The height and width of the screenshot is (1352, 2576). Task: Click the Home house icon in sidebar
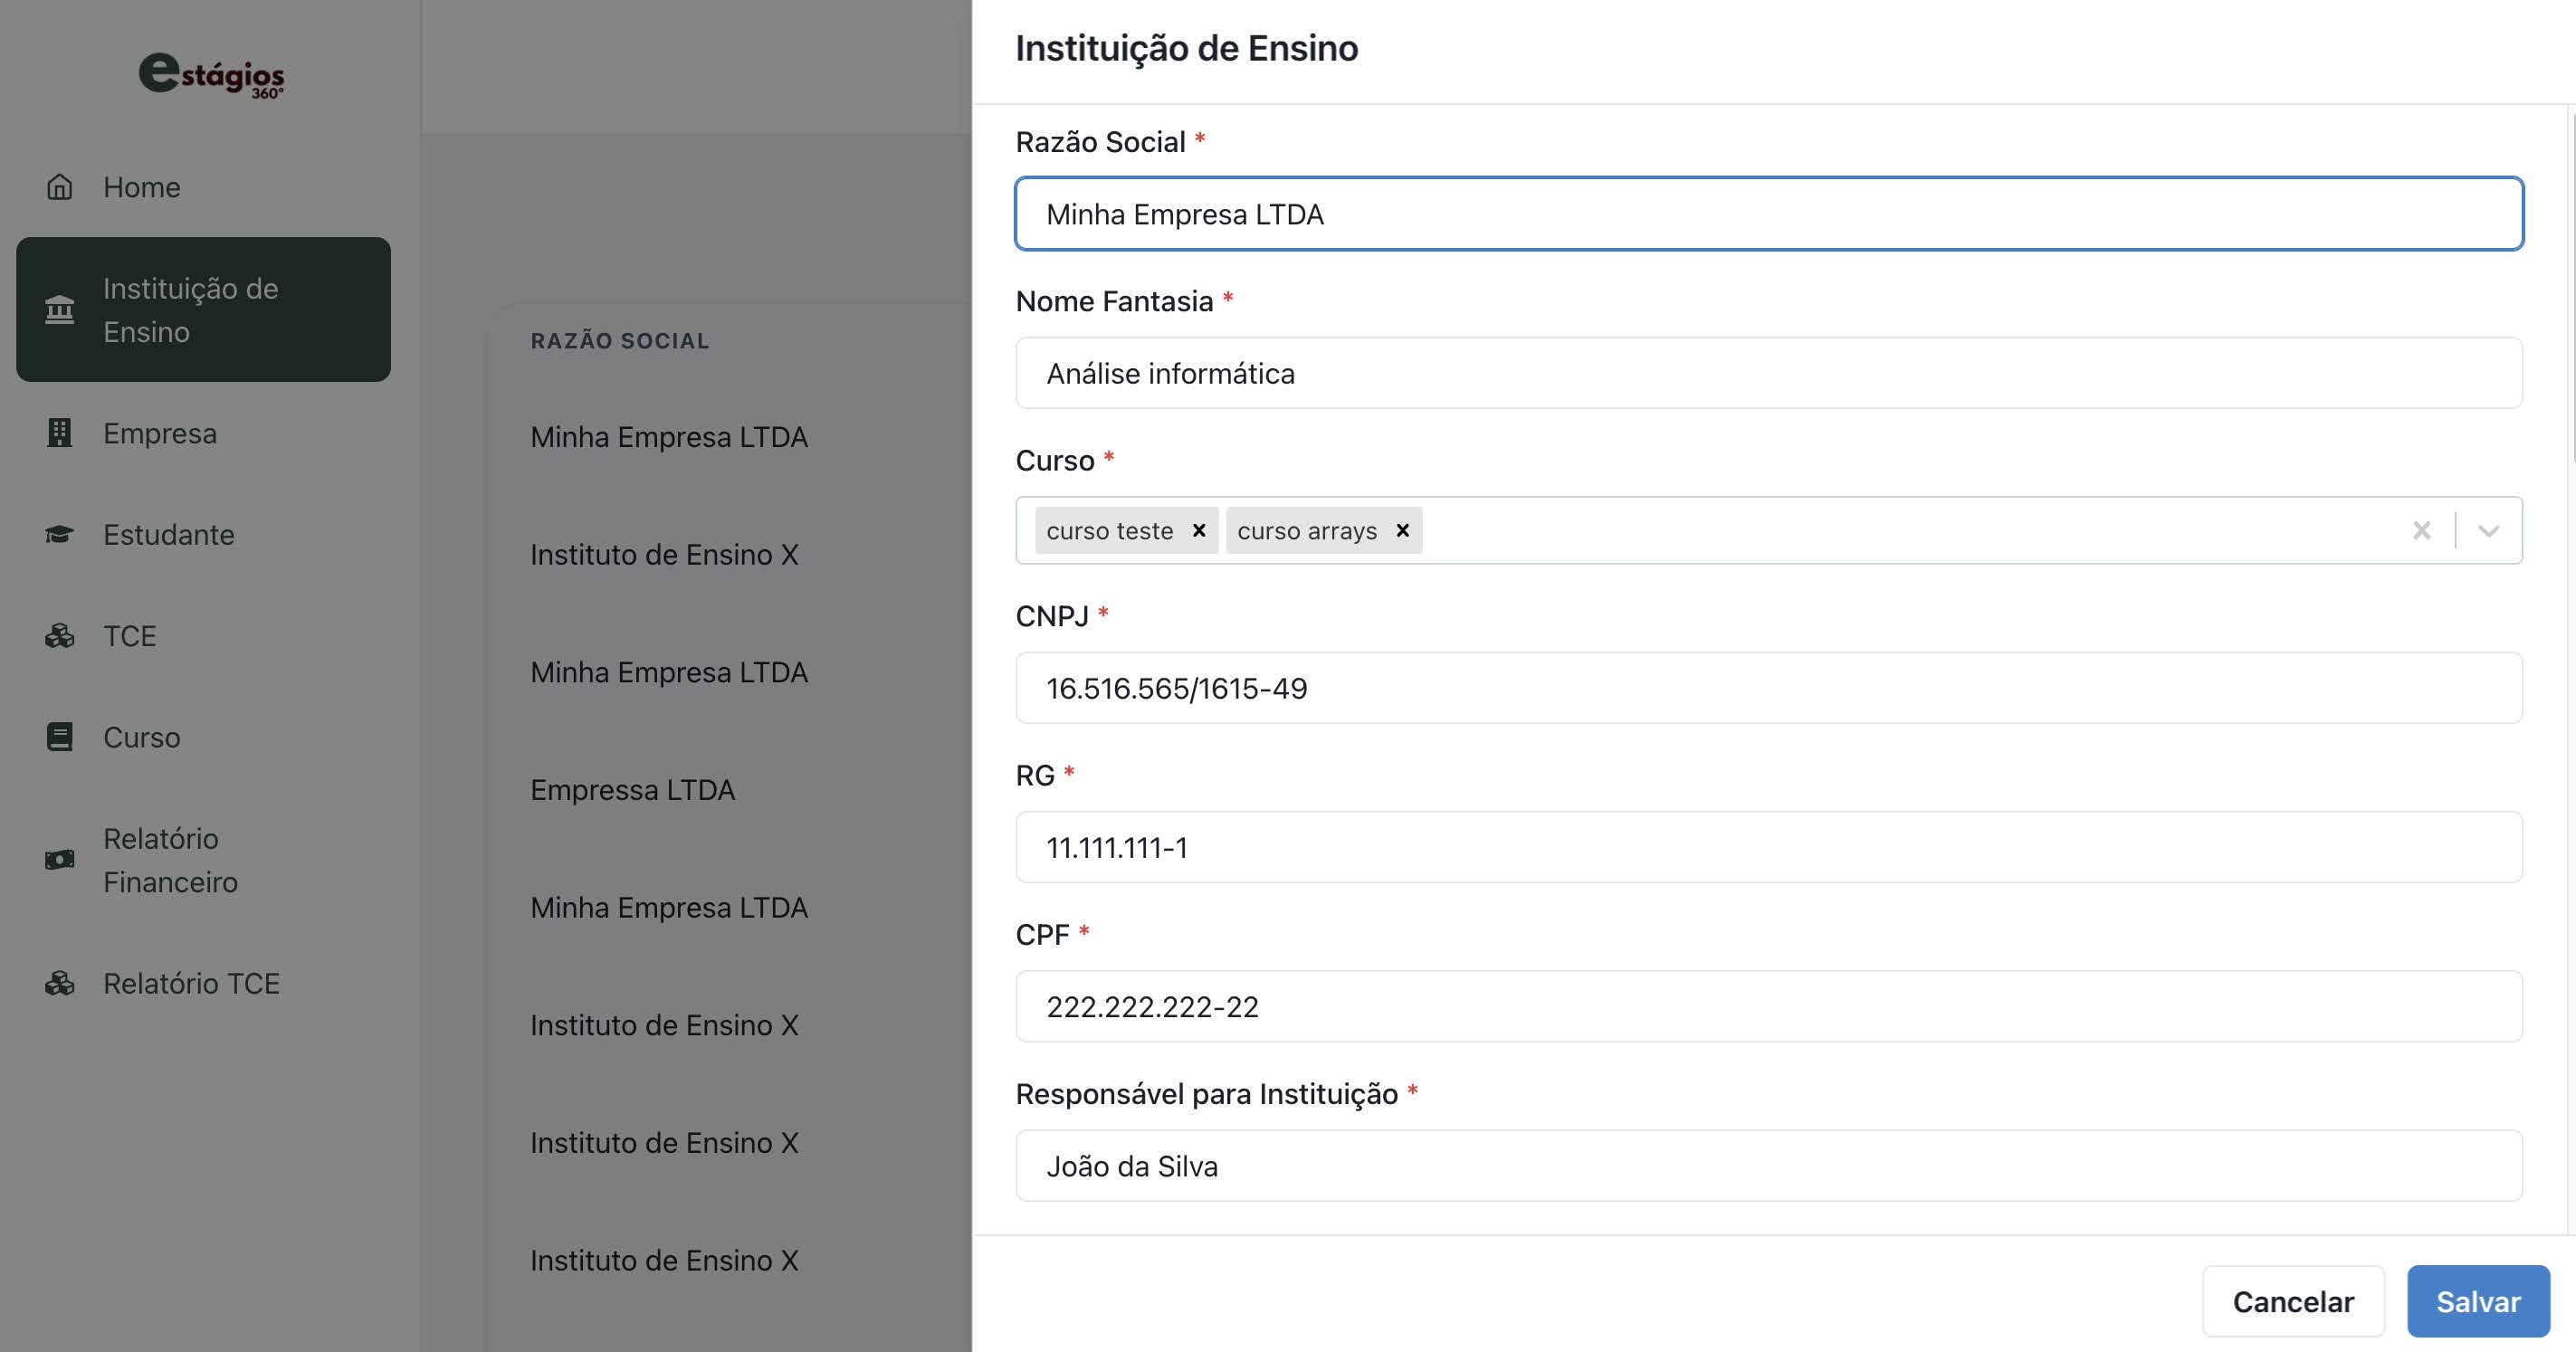[x=60, y=187]
